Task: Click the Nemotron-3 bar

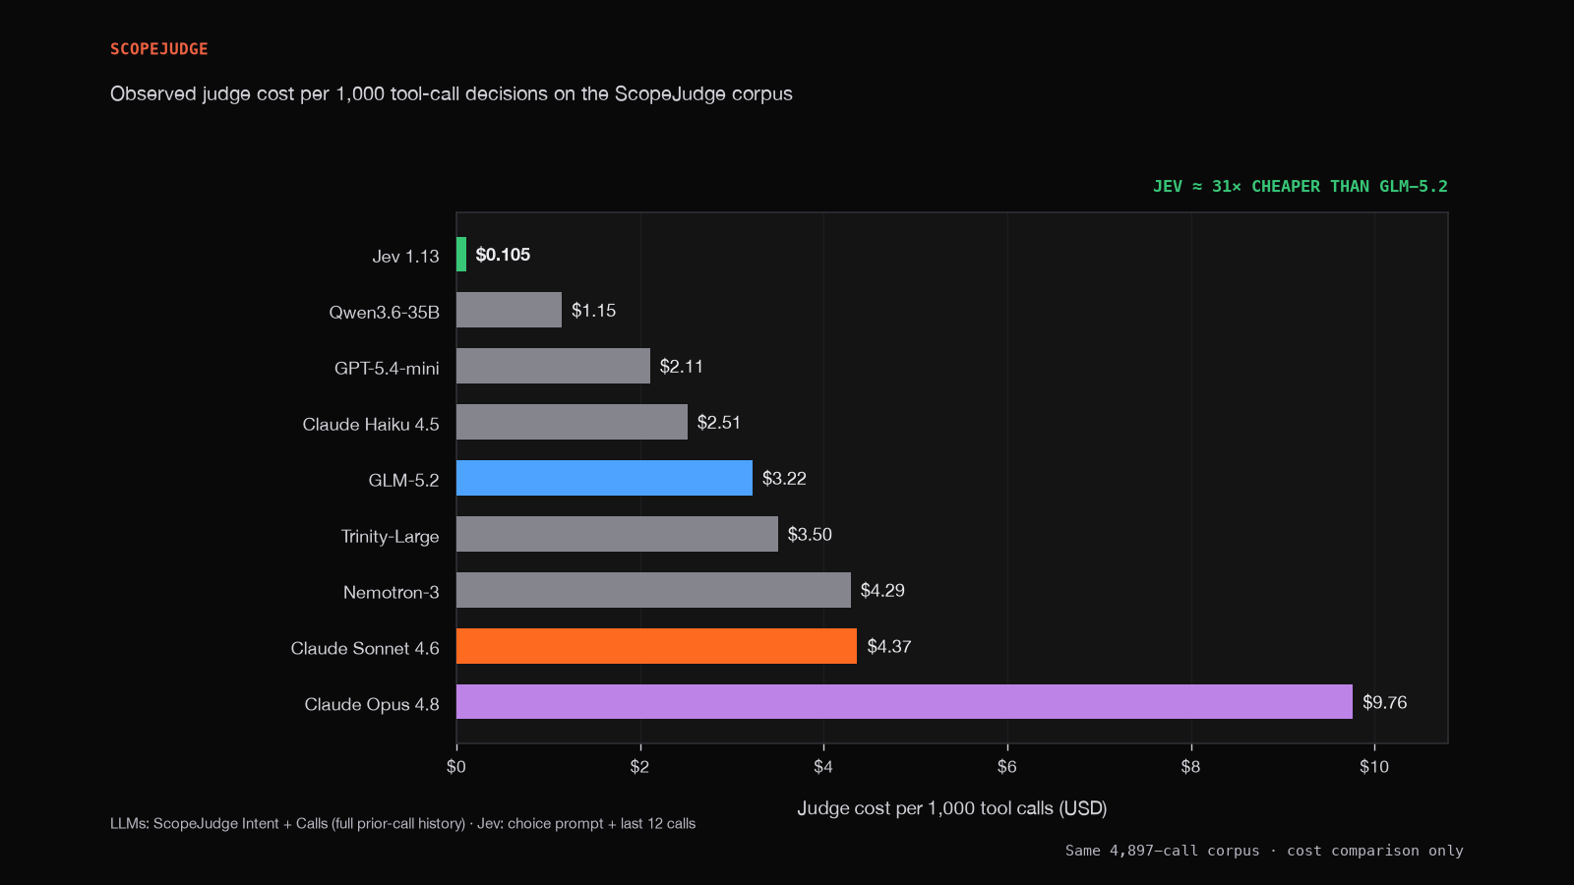Action: click(x=653, y=590)
